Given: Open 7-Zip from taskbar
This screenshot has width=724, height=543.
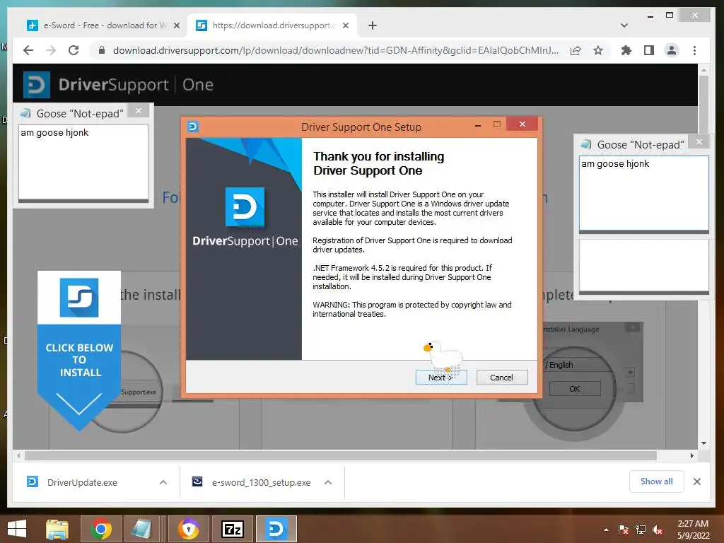Looking at the screenshot, I should pyautogui.click(x=232, y=529).
